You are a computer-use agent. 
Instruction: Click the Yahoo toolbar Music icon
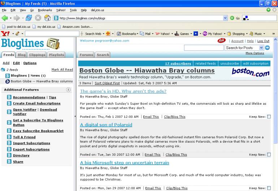[251, 34]
